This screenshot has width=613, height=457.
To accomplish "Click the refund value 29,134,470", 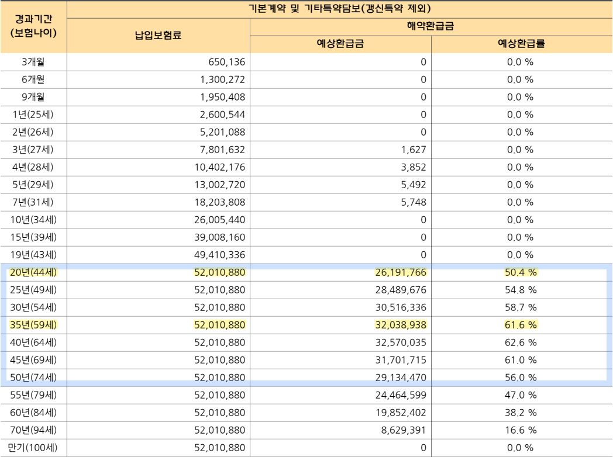I will [x=401, y=378].
